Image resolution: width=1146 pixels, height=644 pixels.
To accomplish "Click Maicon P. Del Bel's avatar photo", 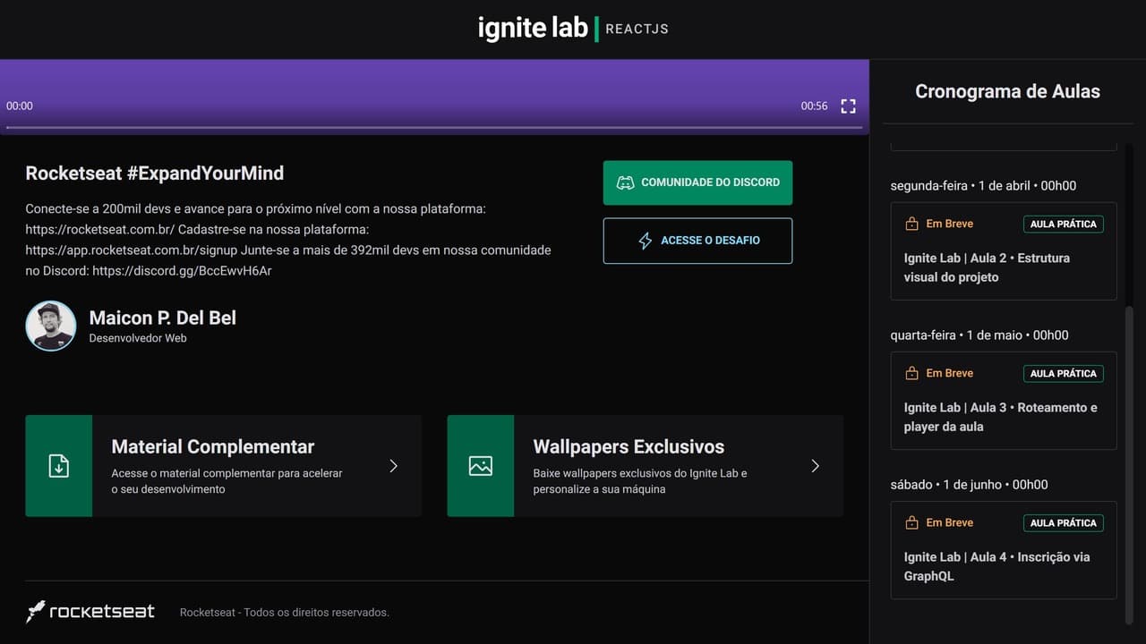I will (x=51, y=326).
